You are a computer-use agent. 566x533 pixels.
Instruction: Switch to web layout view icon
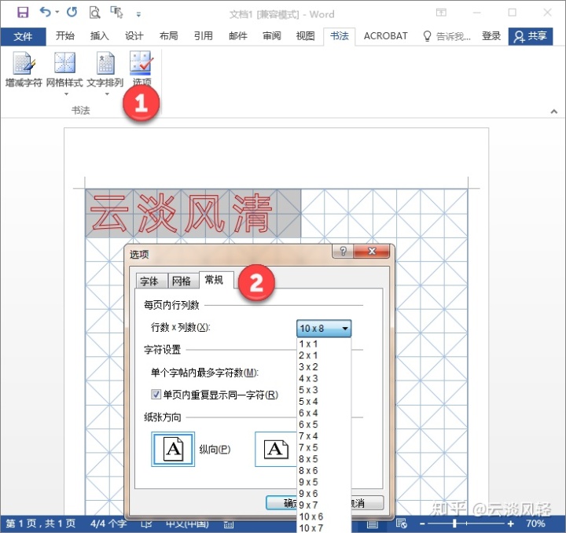[x=402, y=524]
